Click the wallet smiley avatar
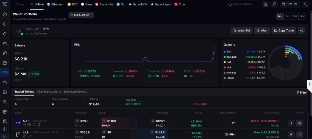 tap(18, 31)
